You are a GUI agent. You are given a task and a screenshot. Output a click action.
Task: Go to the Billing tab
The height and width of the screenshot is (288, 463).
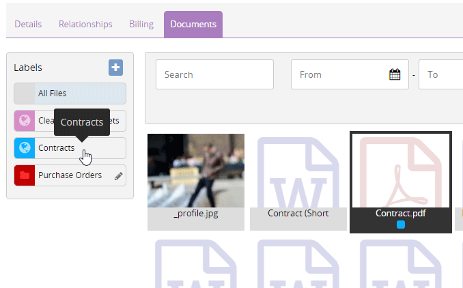[141, 24]
